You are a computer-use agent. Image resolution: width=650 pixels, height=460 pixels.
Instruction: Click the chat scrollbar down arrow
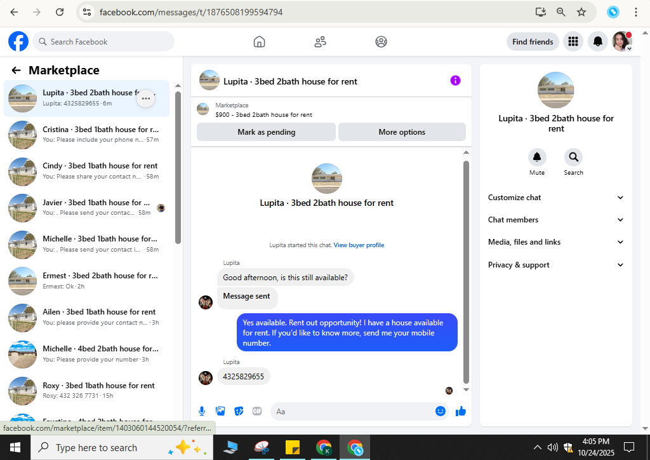click(x=466, y=389)
